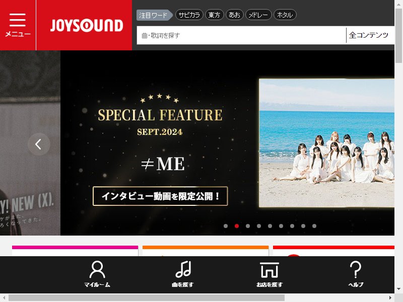Jump to ninth carousel slide dot
The image size is (403, 302).
[x=314, y=226]
